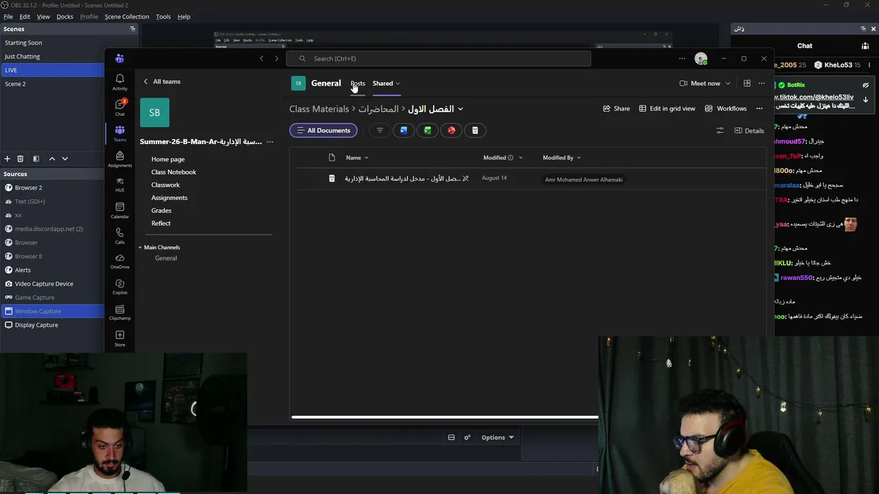Open the Teams section in the sidebar
The image size is (879, 494).
(119, 133)
